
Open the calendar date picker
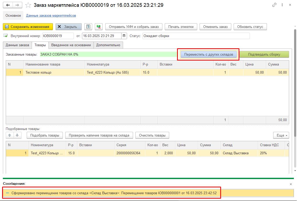point(124,36)
